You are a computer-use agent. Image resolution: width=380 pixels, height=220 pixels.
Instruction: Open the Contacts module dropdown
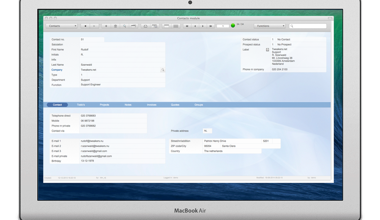coord(61,26)
